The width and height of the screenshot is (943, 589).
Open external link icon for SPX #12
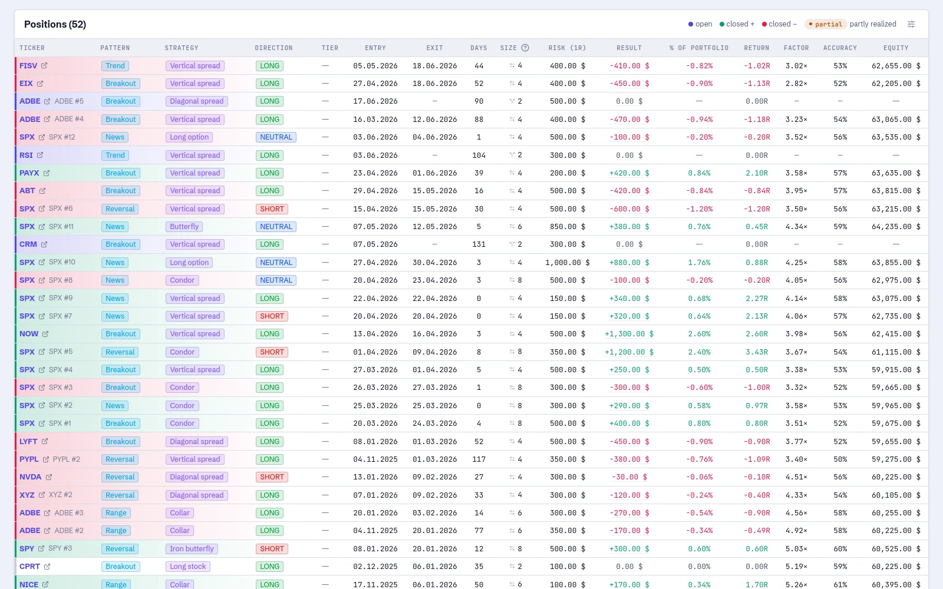(42, 137)
